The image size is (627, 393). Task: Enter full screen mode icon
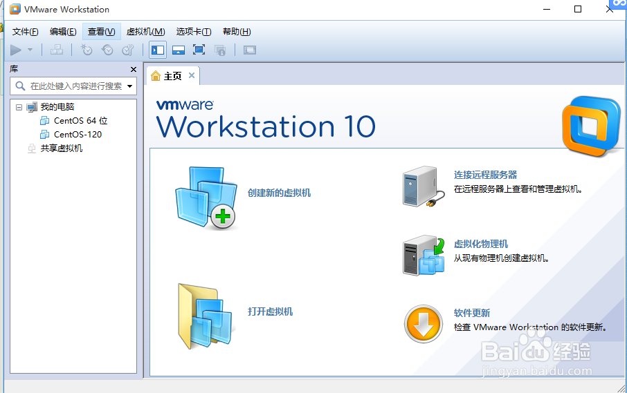199,50
